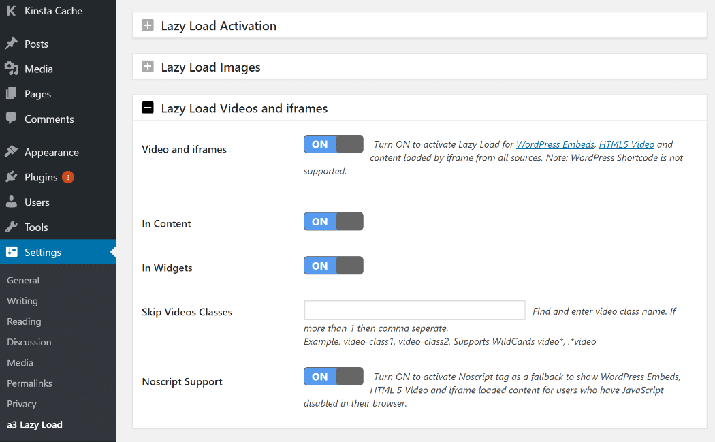Viewport: 715px width, 442px height.
Task: Open the HTML5 Video link
Action: coord(626,144)
